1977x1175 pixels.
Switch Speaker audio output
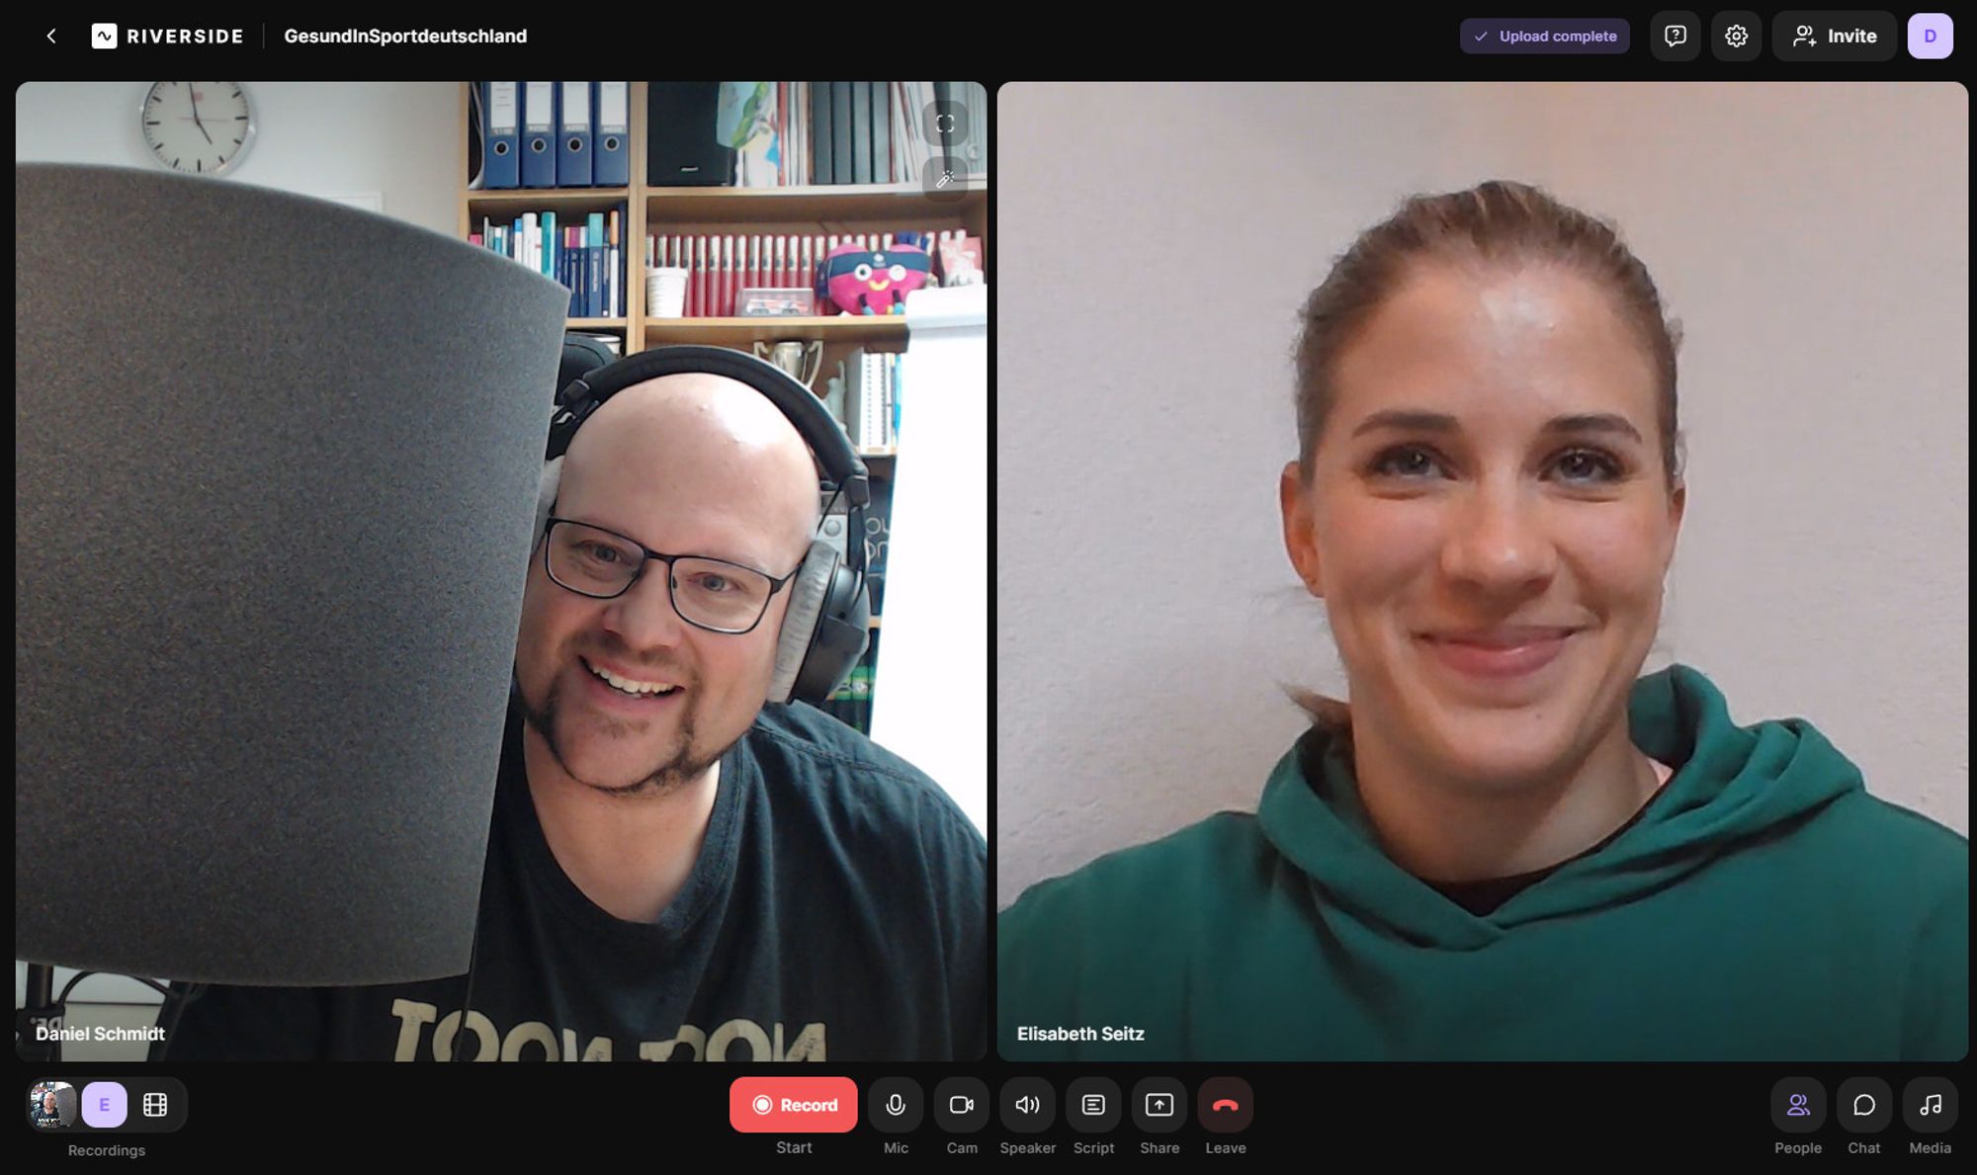(1026, 1104)
